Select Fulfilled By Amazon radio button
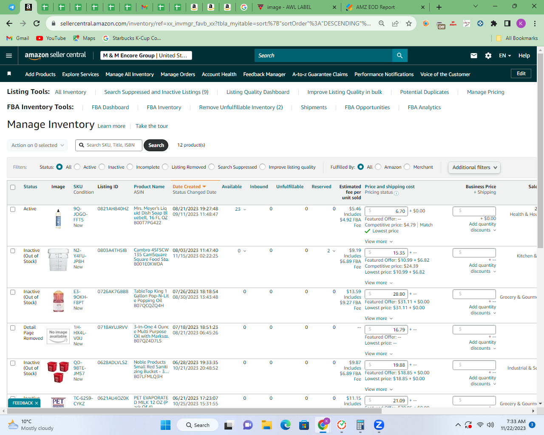This screenshot has height=435, width=544. click(x=378, y=167)
